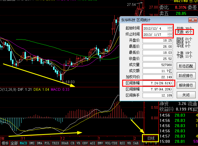198x146 pixels.
Task: Open the VOL-TDX indicator tab
Action: coord(111,143)
